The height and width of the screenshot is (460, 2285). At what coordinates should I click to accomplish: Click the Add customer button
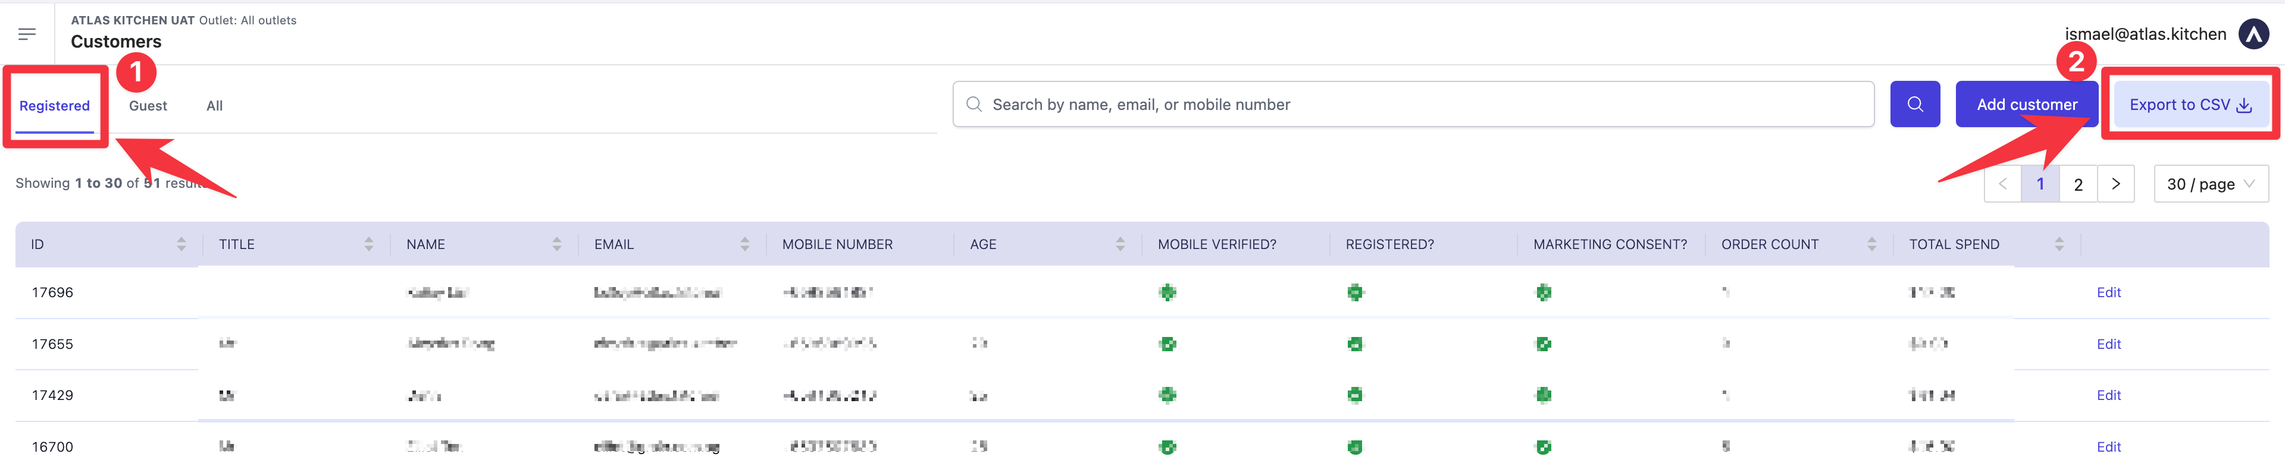click(2026, 105)
